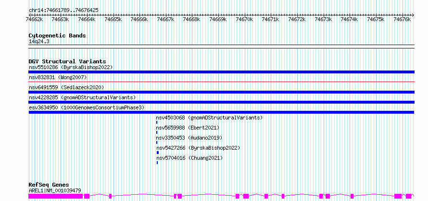Click the 74671k ruler position label
428x201 pixels.
[x=270, y=19]
